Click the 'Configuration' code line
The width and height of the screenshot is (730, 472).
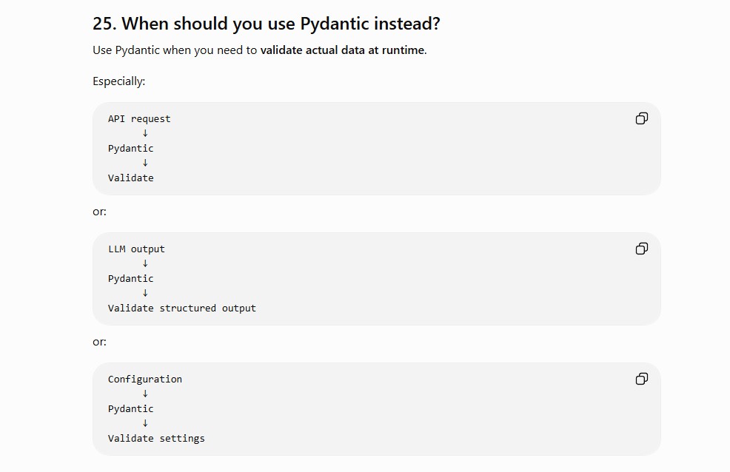145,380
